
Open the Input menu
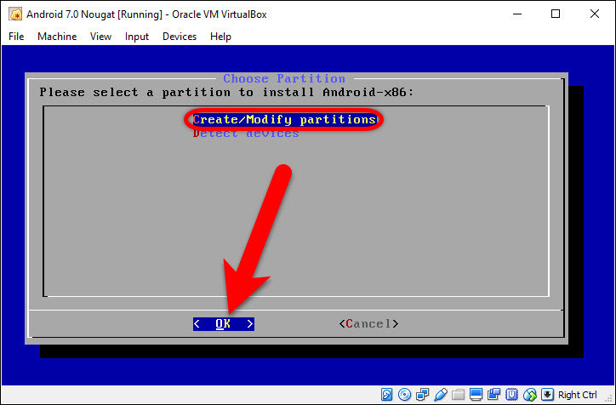tap(137, 37)
